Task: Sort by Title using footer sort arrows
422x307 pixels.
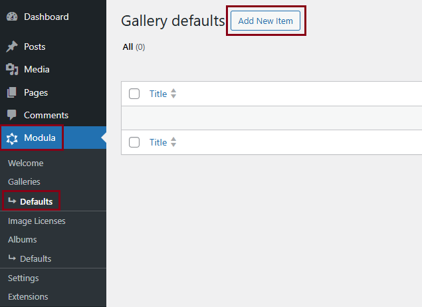Action: [173, 142]
